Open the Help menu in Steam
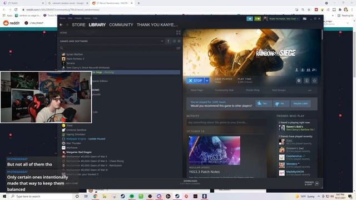 [95, 18]
